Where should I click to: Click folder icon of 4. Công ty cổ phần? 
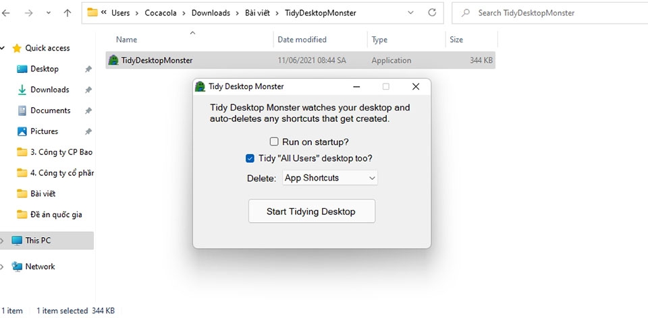(22, 173)
